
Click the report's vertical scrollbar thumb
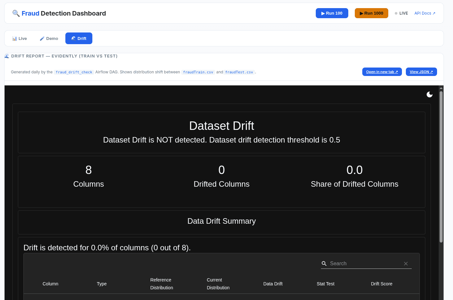(441, 167)
